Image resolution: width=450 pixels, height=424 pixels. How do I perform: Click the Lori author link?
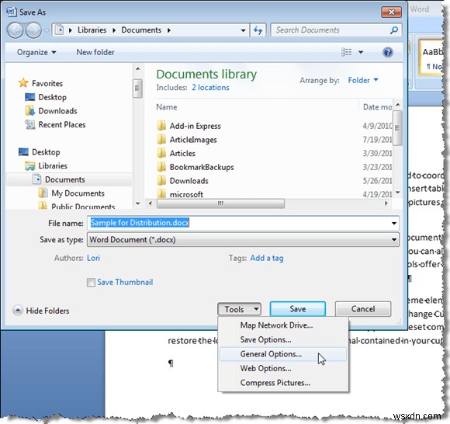pyautogui.click(x=93, y=258)
